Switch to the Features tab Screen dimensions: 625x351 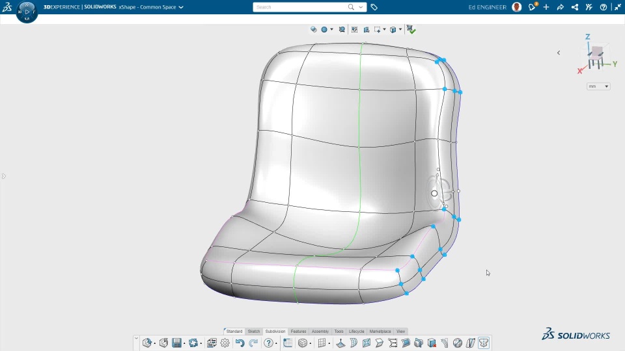click(298, 331)
